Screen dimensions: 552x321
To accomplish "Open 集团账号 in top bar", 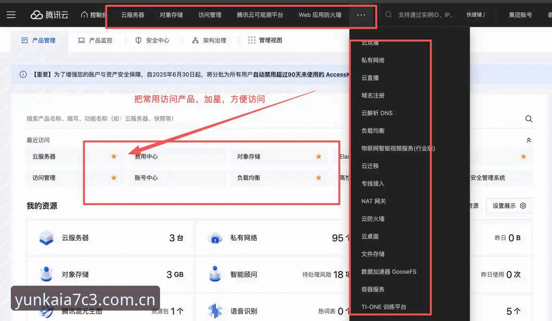I will click(520, 15).
